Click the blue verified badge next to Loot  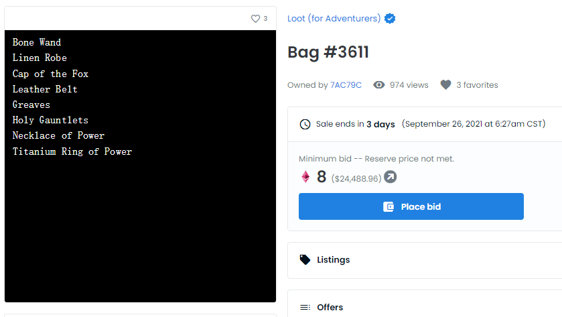(390, 18)
